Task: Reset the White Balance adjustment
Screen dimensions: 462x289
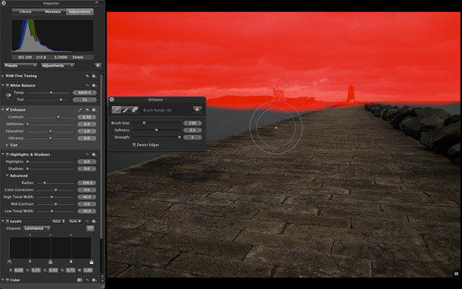Action: 87,85
